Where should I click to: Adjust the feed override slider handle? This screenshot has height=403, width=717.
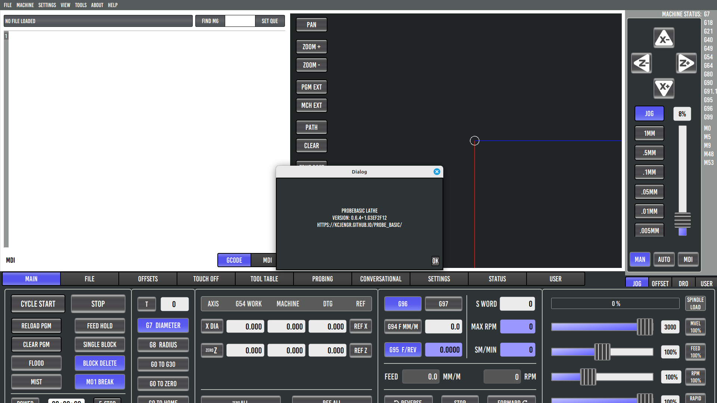click(602, 352)
